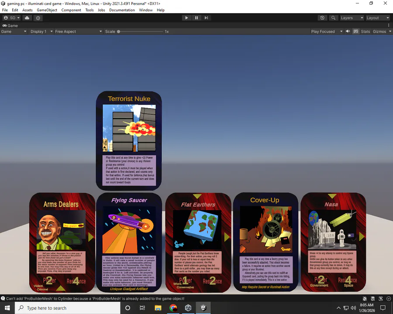Open File Explorer from the taskbar
The image size is (393, 314).
click(x=158, y=308)
